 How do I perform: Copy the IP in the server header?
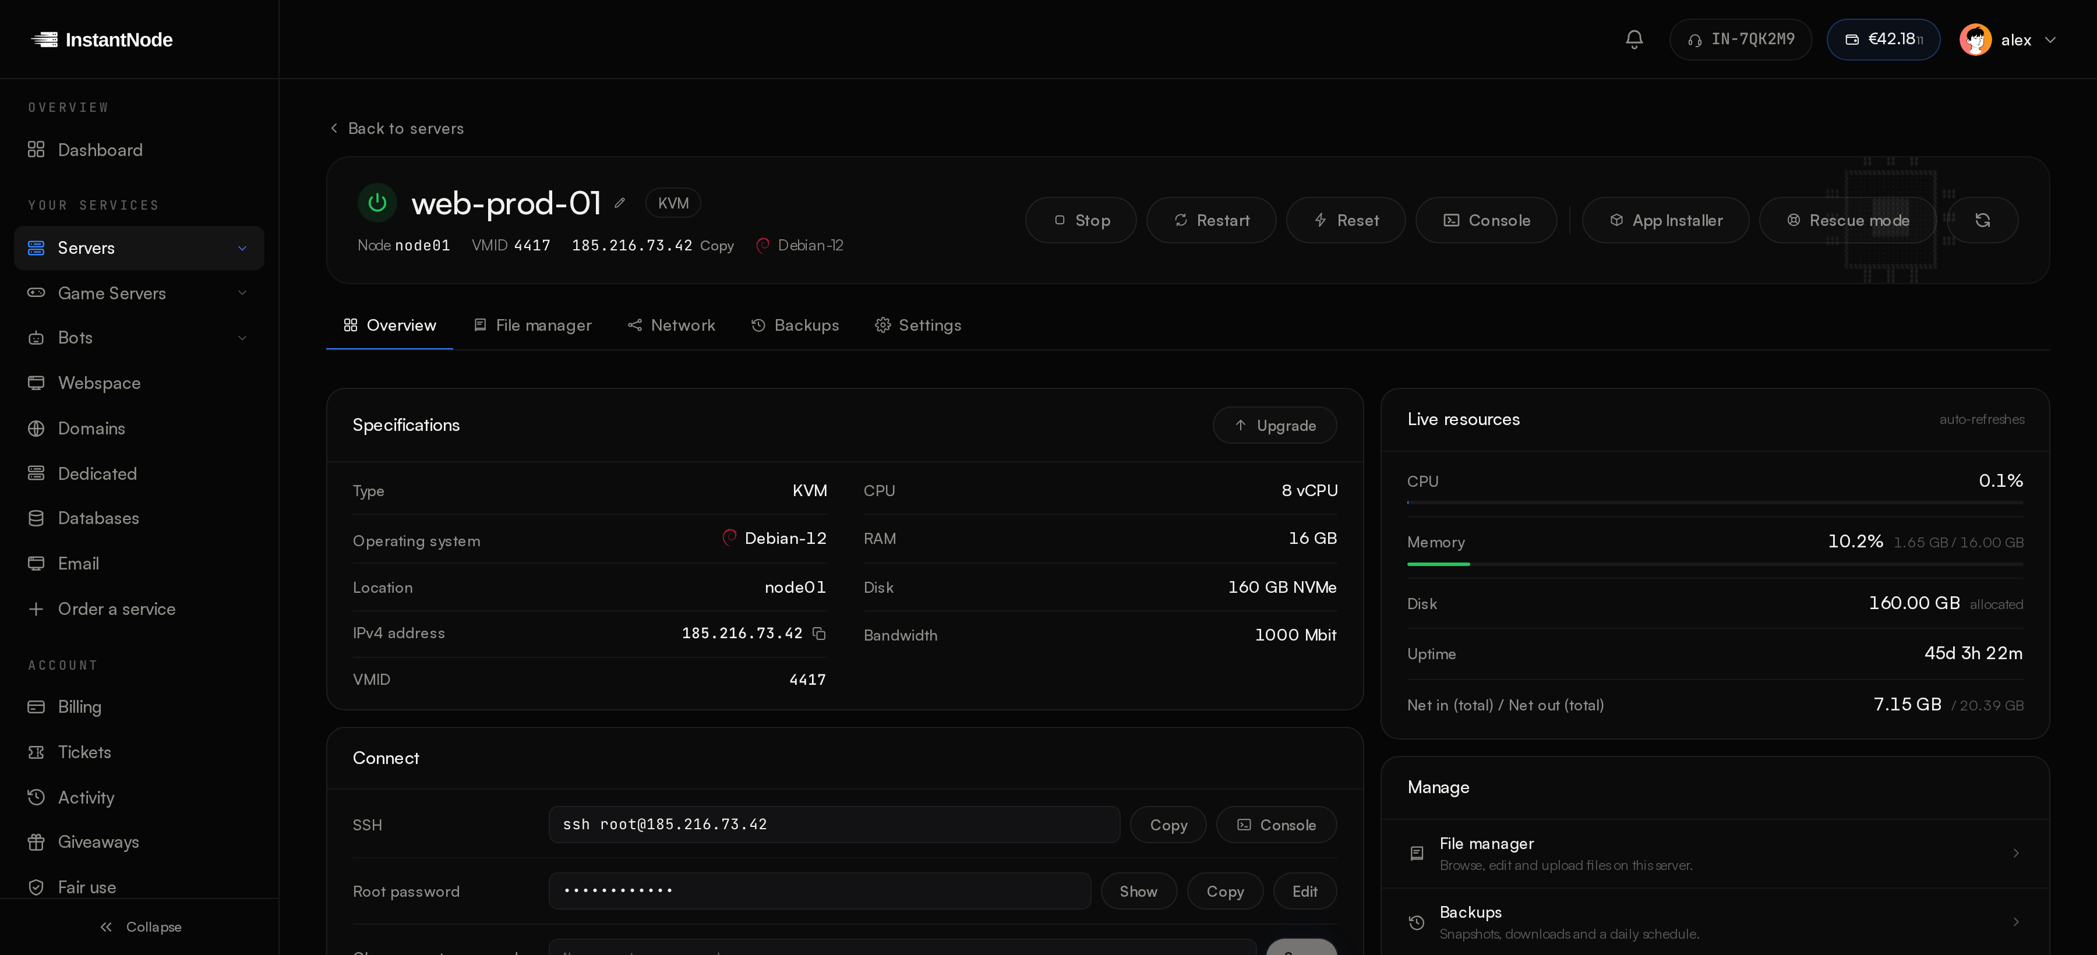716,246
